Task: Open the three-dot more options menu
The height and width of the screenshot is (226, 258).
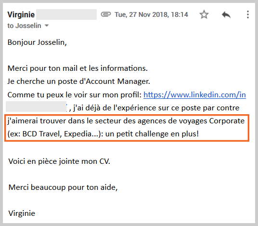Action: click(248, 14)
